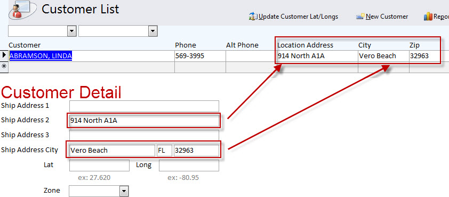
Task: Click the City column header
Action: click(365, 45)
